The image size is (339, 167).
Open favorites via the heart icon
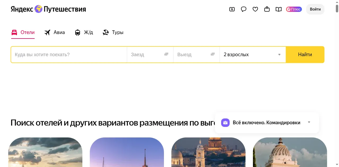(x=255, y=9)
